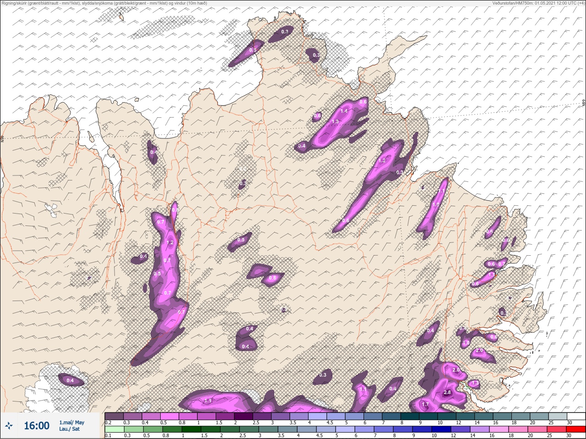Select the bright pink 0.5 upper legend swatch
This screenshot has width=586, height=439.
tap(169, 416)
